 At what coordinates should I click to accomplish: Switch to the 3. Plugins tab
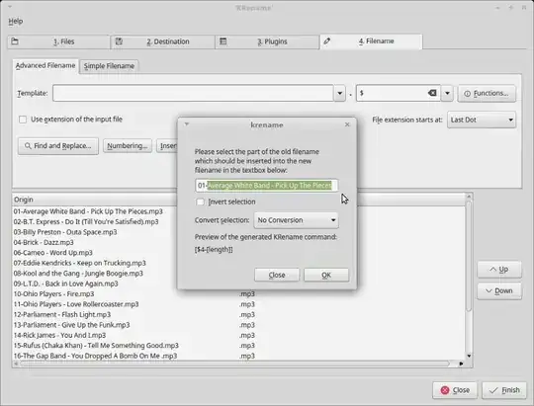267,41
